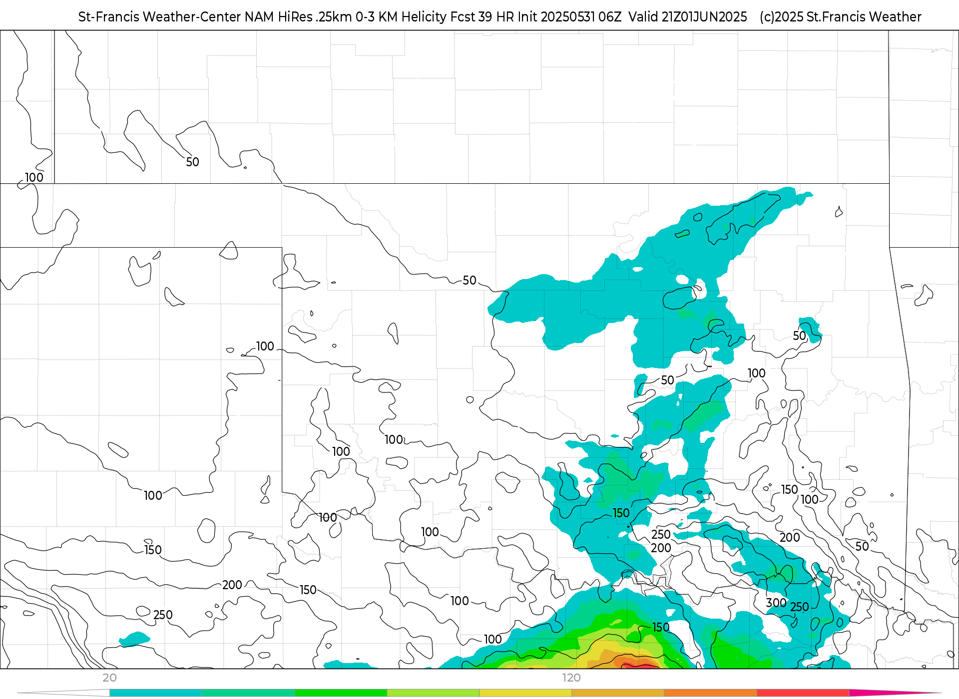Choose the lime yellow-green legend segment
The height and width of the screenshot is (699, 959).
point(433,693)
